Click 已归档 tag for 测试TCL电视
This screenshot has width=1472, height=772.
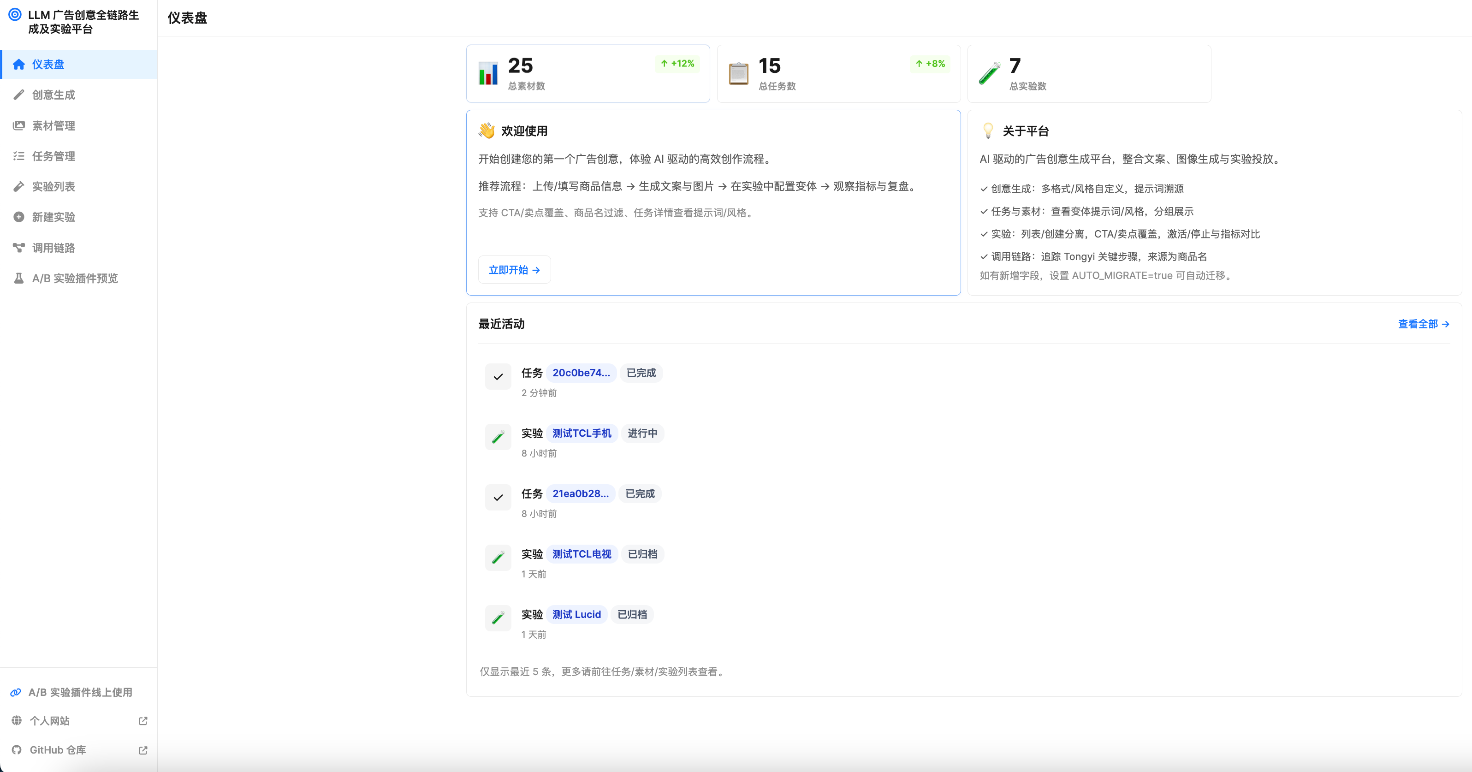(642, 554)
